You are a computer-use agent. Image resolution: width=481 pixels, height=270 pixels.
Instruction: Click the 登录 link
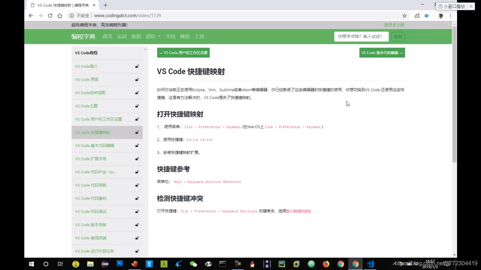point(388,25)
